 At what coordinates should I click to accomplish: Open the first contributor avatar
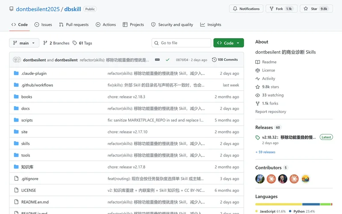click(x=260, y=179)
